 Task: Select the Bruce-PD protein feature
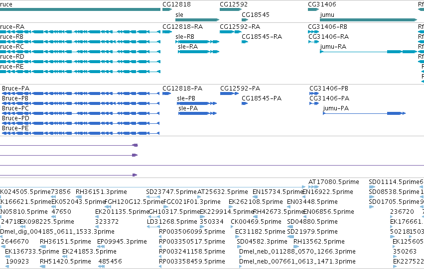[x=81, y=123]
